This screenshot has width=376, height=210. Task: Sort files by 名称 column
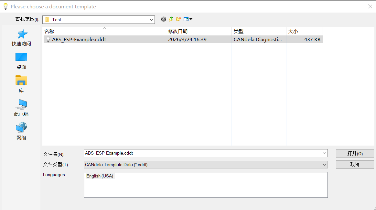pos(104,31)
